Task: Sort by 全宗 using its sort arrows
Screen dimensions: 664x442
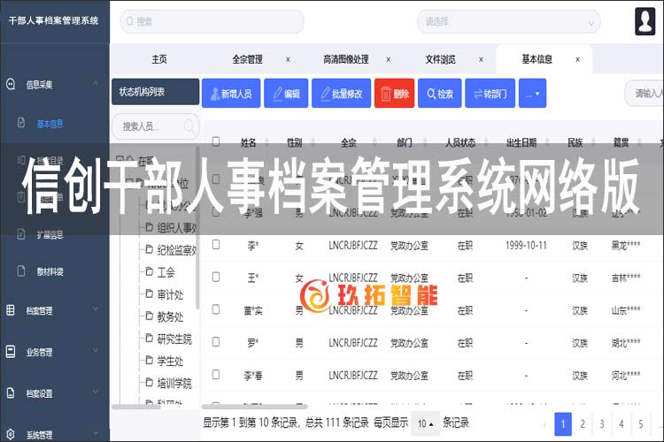Action: 374,142
